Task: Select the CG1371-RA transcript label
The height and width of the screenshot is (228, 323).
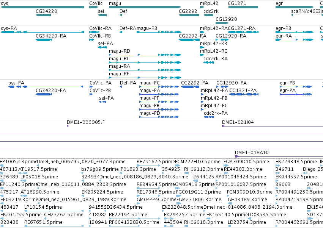Action: (x=242, y=28)
